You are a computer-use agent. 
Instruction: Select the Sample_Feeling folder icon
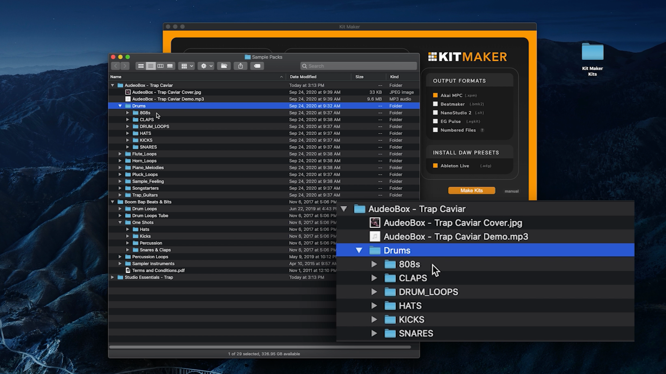pyautogui.click(x=128, y=181)
